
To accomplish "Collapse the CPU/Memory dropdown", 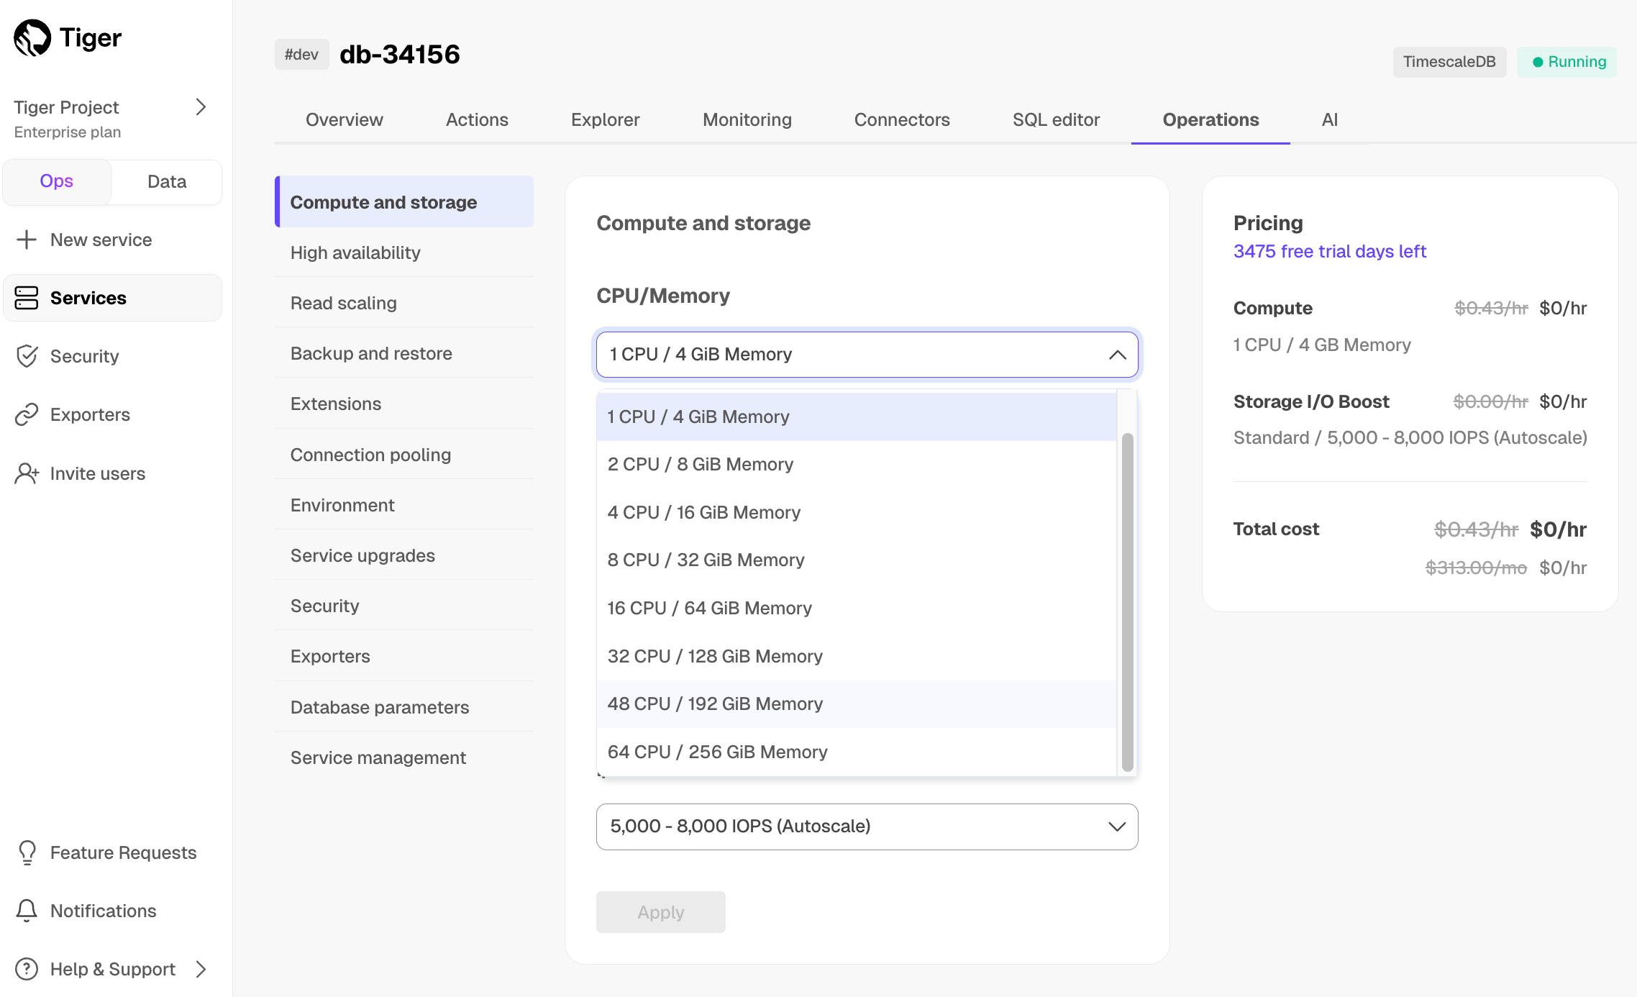I will click(x=1117, y=355).
